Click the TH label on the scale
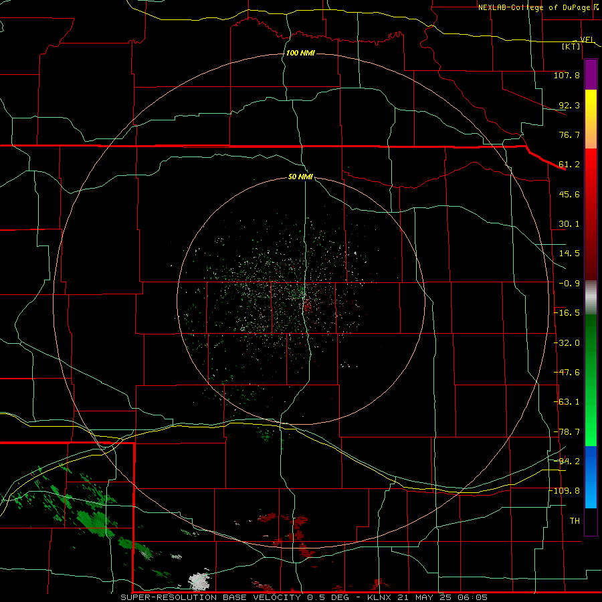The height and width of the screenshot is (602, 602). 575,521
